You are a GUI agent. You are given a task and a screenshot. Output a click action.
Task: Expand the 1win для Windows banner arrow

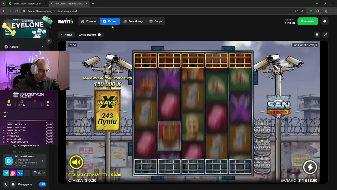(x=42, y=161)
